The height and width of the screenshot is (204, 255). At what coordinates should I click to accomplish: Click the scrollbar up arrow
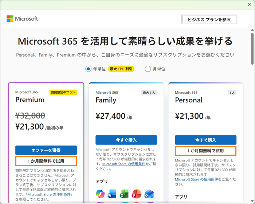click(x=252, y=30)
